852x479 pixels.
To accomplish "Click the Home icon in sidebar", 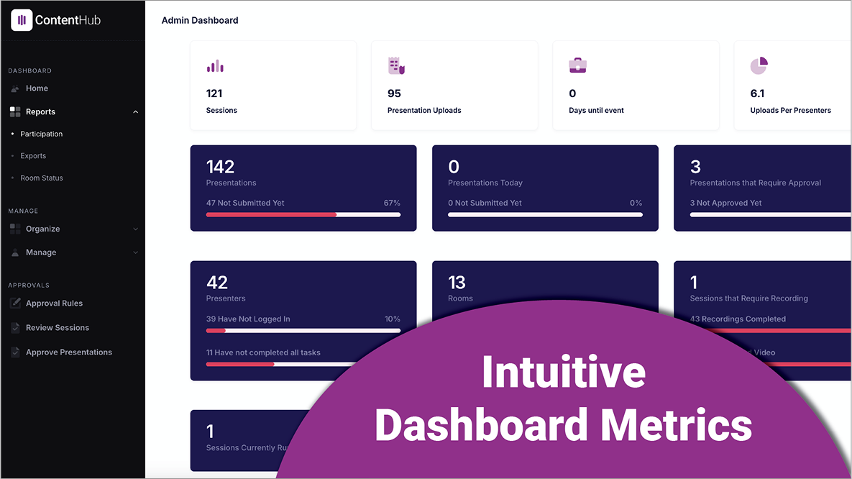I will 15,88.
